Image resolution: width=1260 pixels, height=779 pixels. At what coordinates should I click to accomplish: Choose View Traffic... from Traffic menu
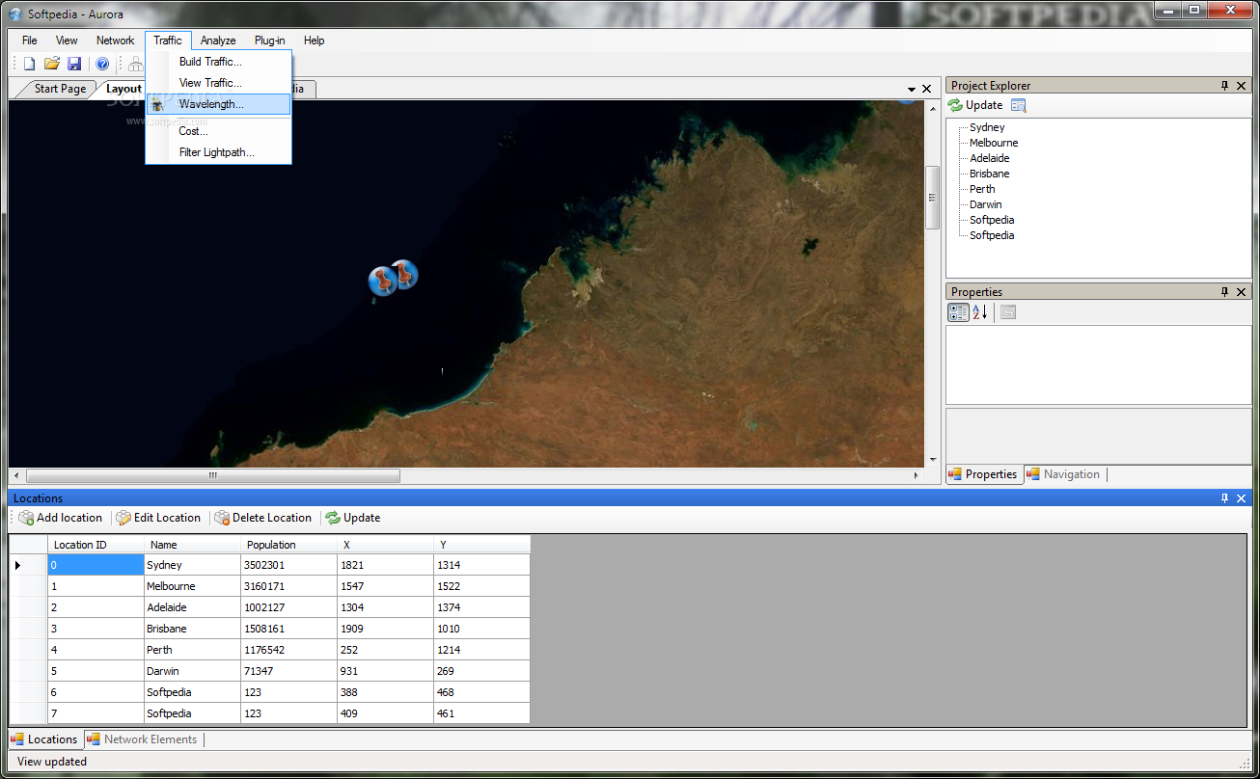point(218,83)
